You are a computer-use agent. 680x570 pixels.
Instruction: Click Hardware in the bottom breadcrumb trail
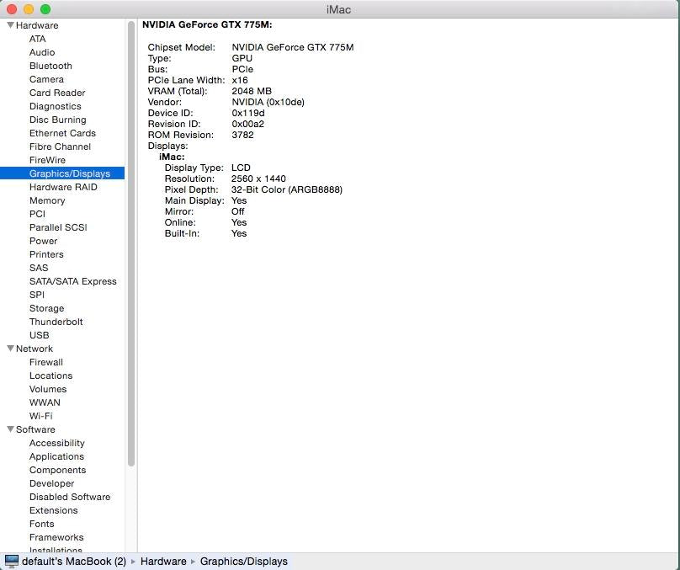(x=163, y=561)
